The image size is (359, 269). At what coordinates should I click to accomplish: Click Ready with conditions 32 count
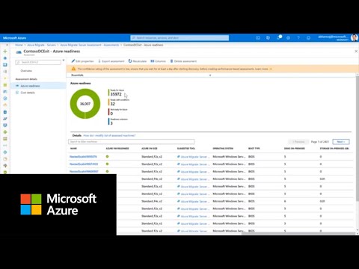(x=113, y=104)
